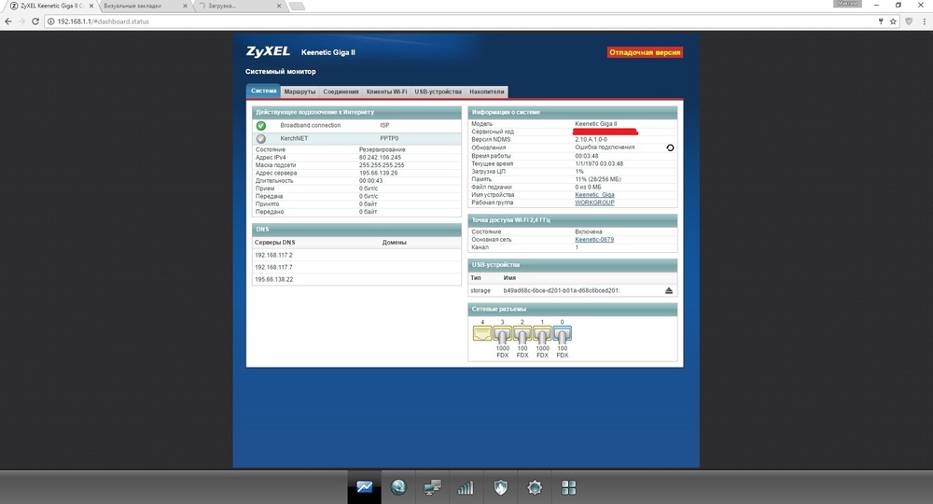
Task: Select the Система tab
Action: coord(264,91)
